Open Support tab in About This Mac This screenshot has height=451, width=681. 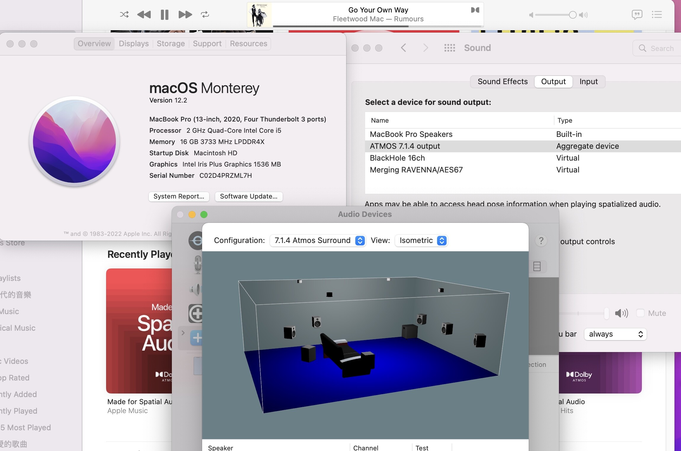click(x=207, y=44)
